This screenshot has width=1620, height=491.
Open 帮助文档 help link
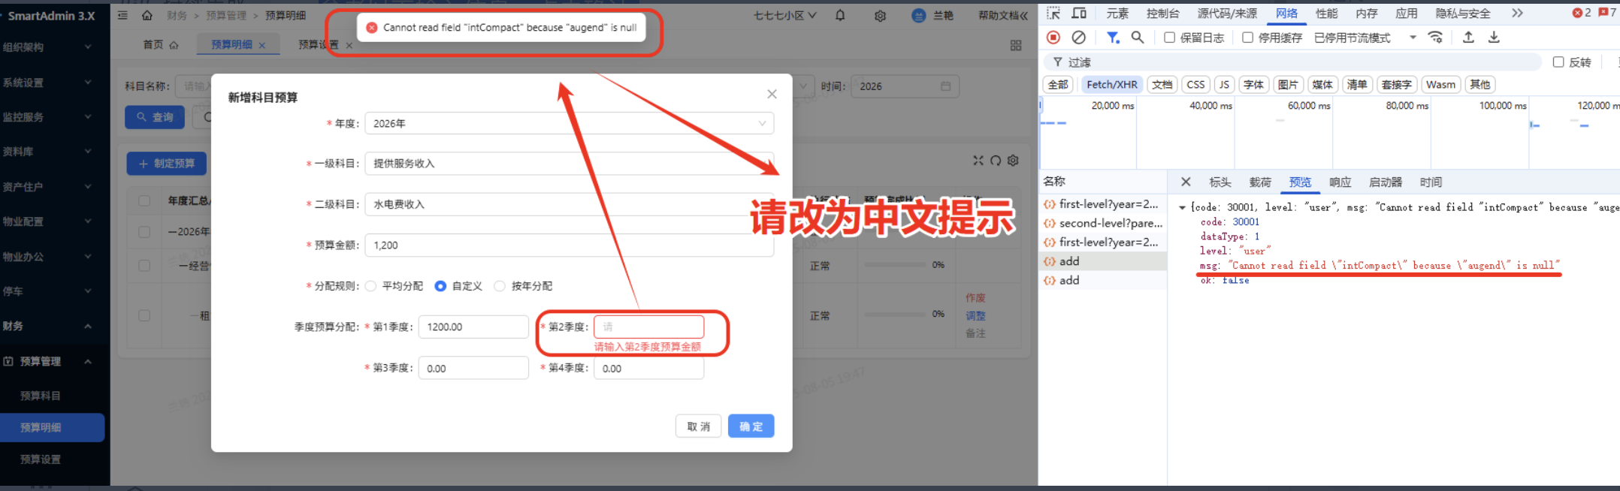tap(1003, 15)
